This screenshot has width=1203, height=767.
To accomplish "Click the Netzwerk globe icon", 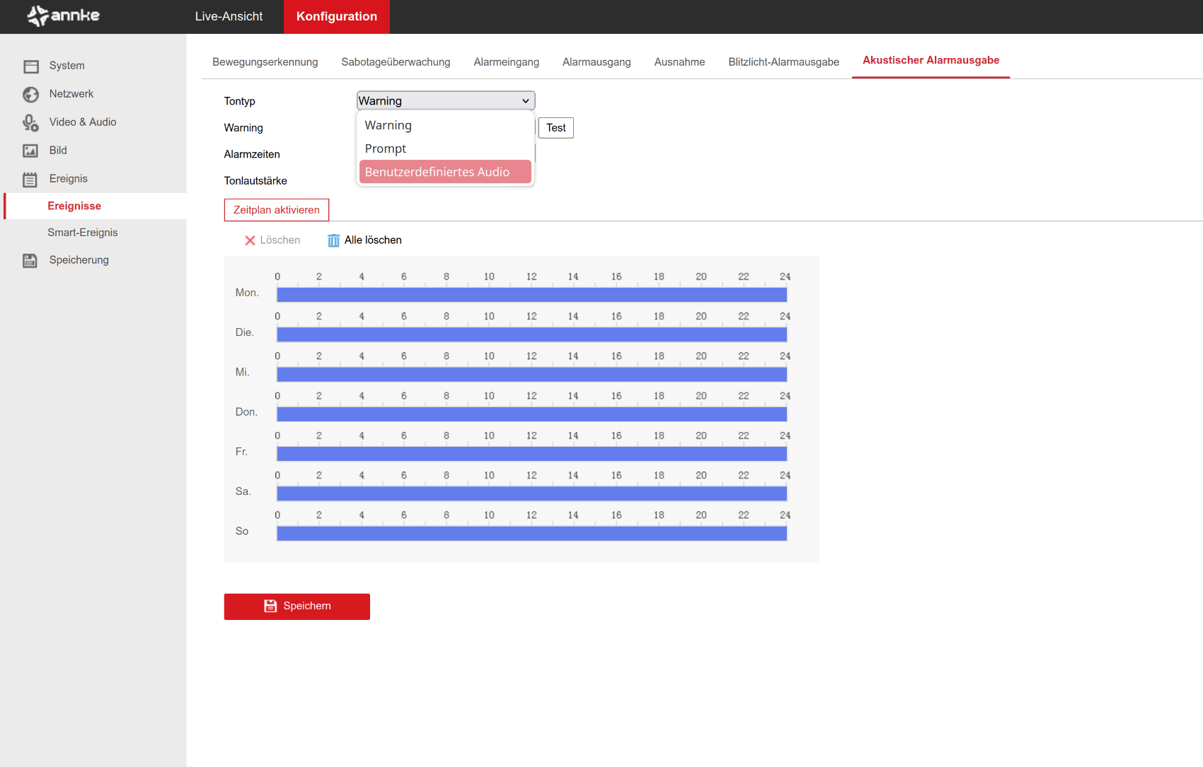I will (30, 94).
